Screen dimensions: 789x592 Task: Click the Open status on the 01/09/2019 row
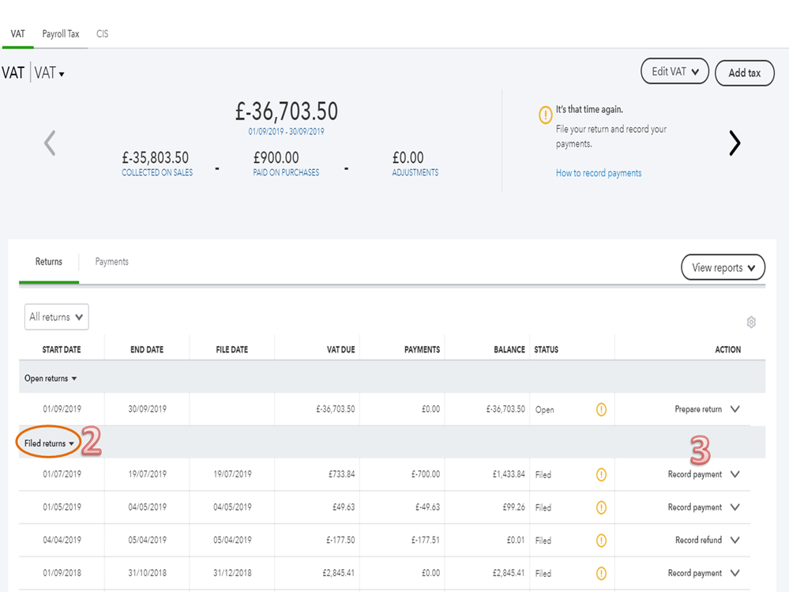tap(544, 409)
